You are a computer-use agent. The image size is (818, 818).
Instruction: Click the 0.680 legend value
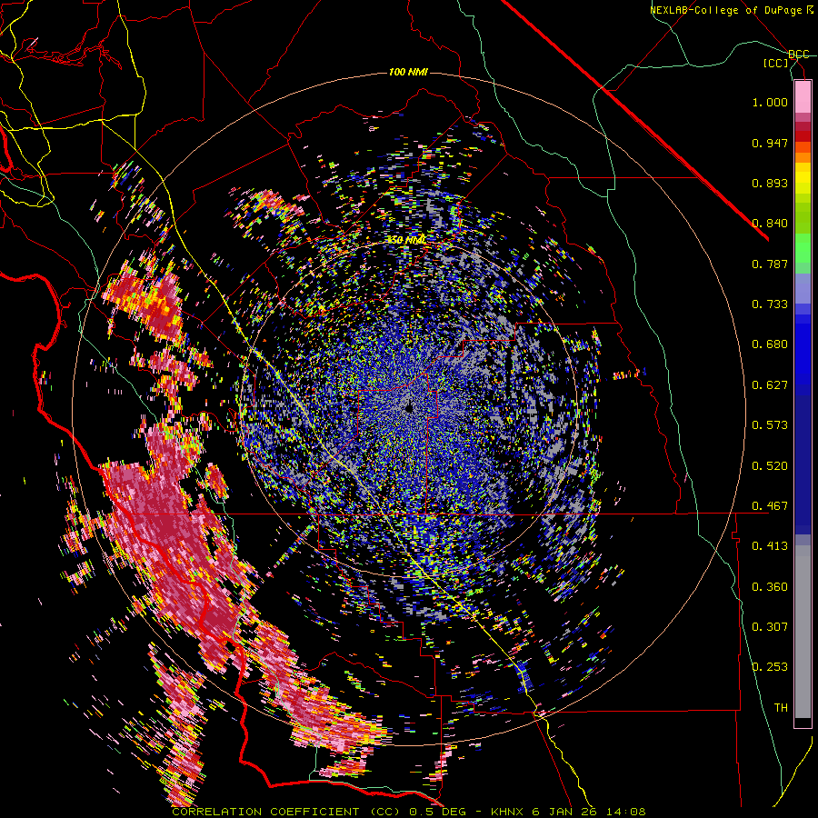click(770, 344)
